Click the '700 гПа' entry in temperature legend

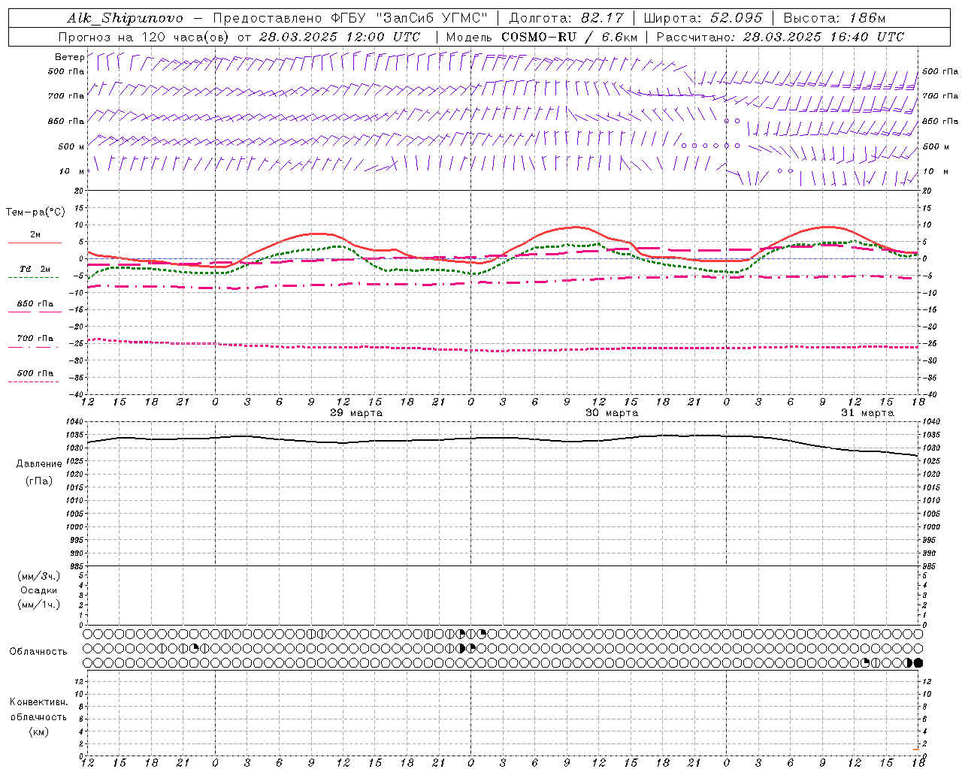[x=35, y=339]
